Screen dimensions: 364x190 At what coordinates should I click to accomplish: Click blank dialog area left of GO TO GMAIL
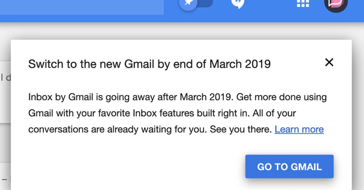coord(136,166)
